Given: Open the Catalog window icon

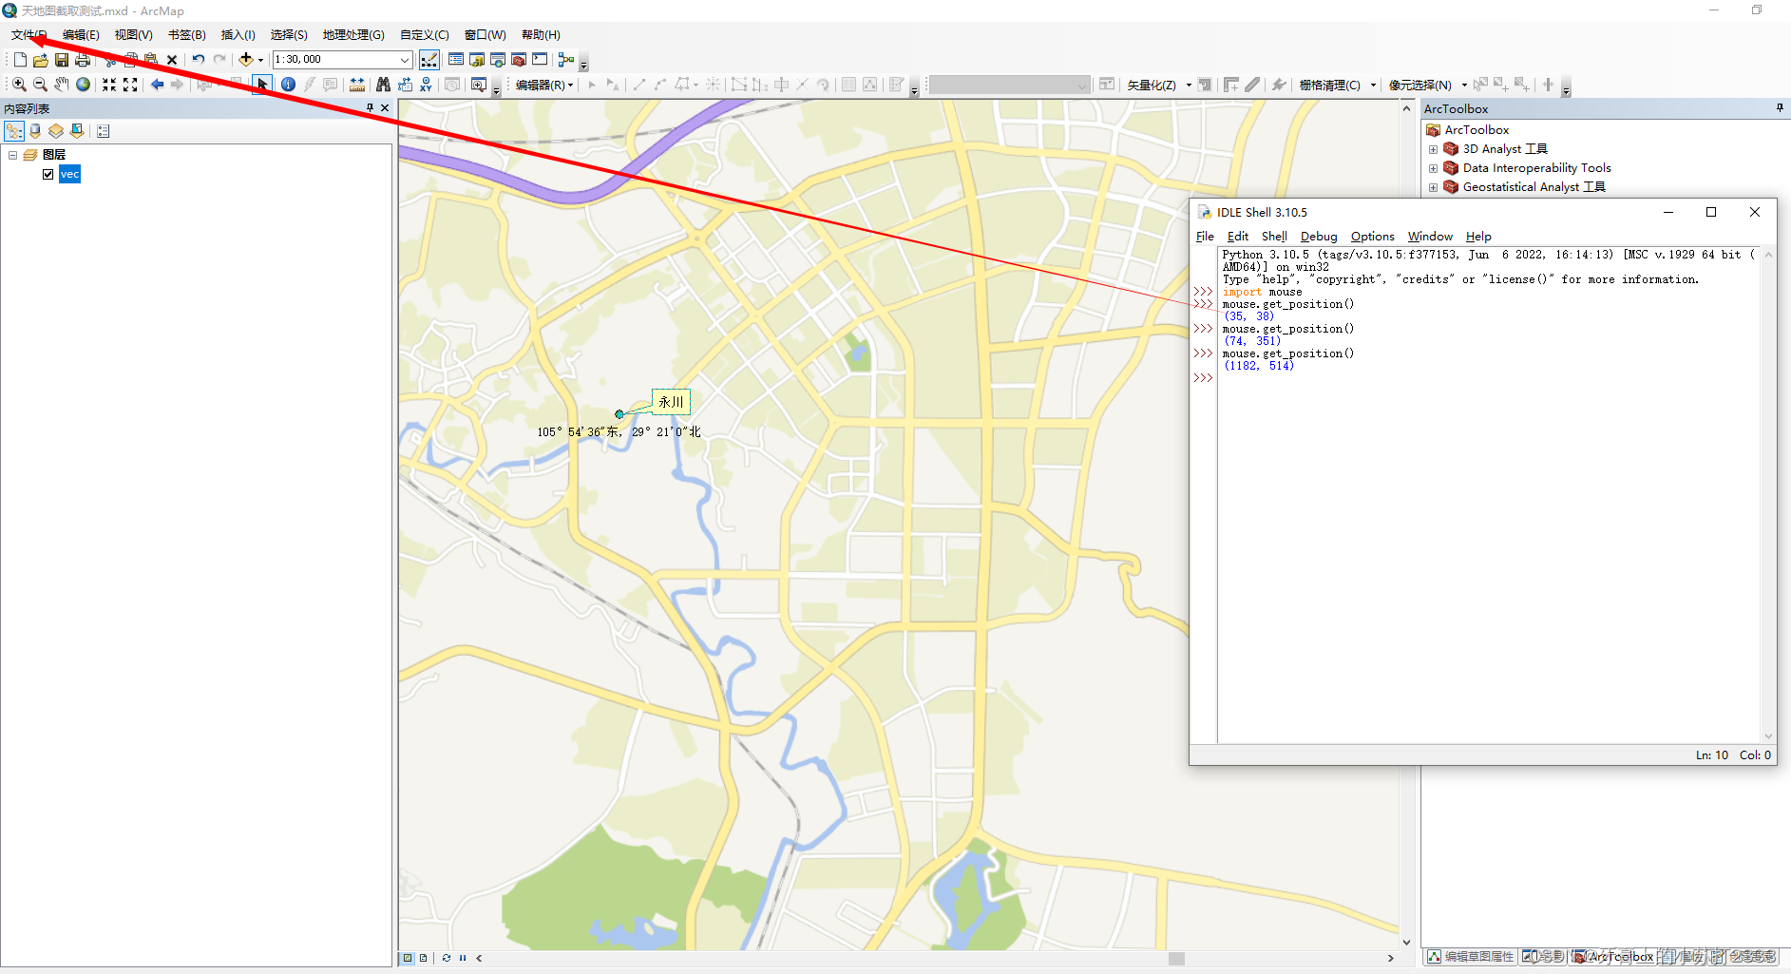Looking at the screenshot, I should [x=477, y=60].
